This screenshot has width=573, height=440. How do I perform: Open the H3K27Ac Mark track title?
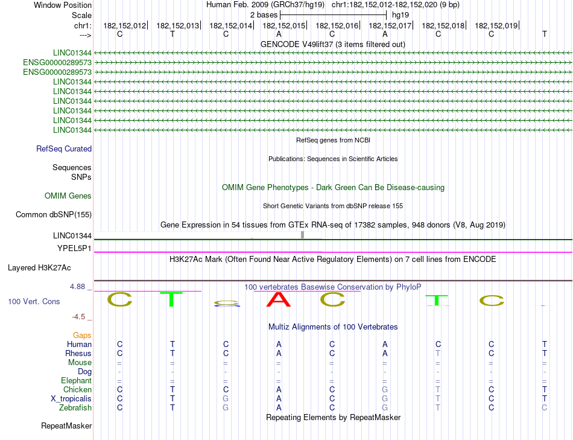[x=333, y=260]
